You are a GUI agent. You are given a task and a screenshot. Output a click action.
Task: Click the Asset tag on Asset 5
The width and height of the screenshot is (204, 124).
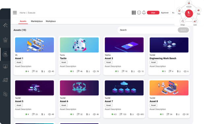click(x=19, y=105)
